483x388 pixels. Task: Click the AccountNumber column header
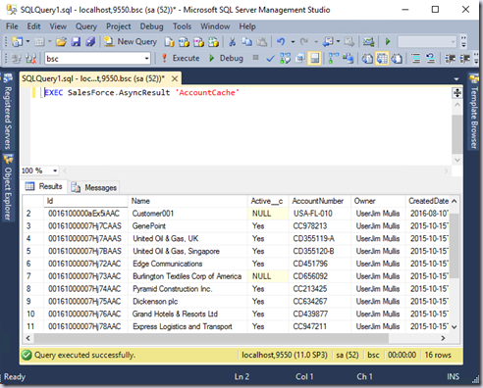(x=320, y=201)
